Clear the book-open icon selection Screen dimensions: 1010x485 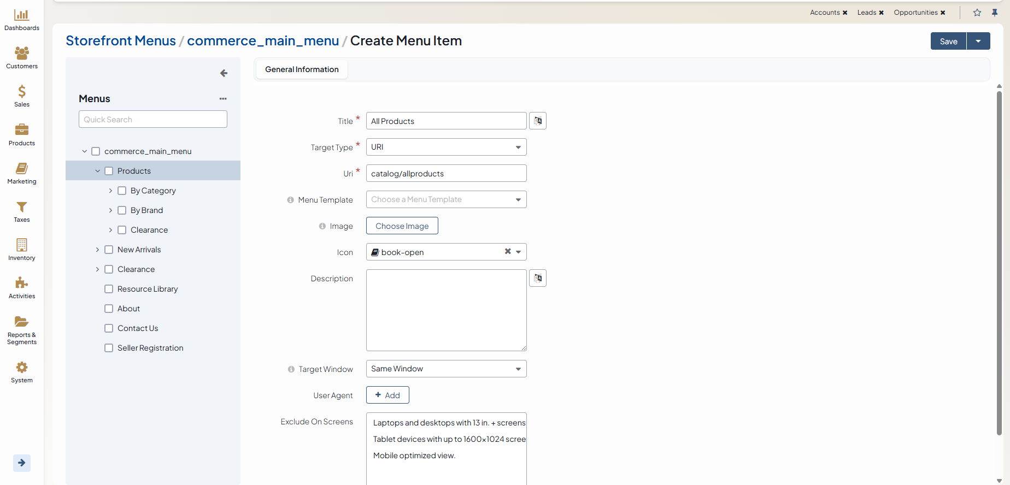[x=508, y=252]
